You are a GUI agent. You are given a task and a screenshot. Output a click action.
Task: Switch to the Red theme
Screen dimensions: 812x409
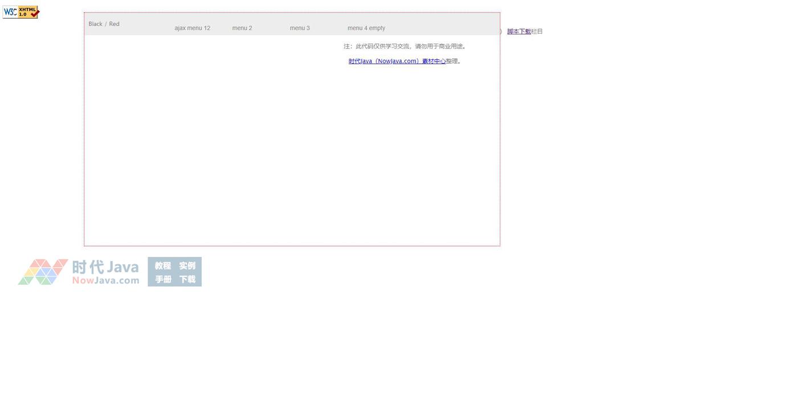pyautogui.click(x=114, y=24)
